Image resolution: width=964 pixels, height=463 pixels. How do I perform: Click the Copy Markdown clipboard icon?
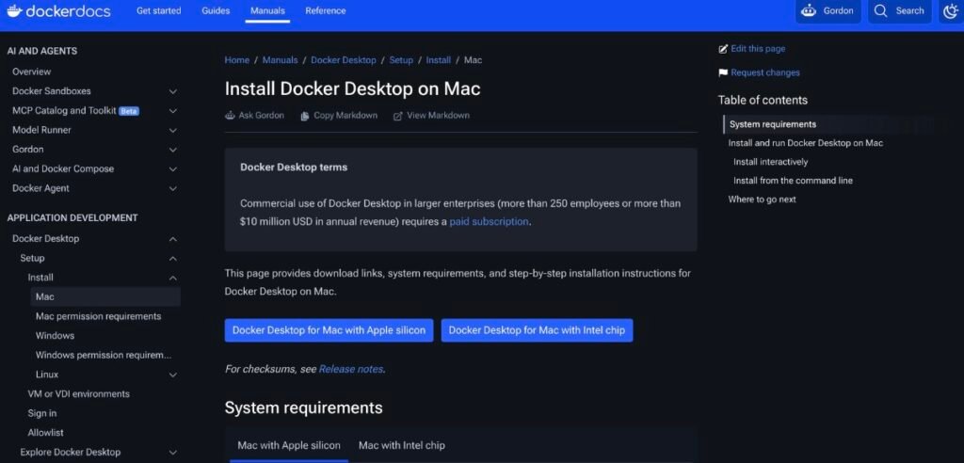point(304,116)
